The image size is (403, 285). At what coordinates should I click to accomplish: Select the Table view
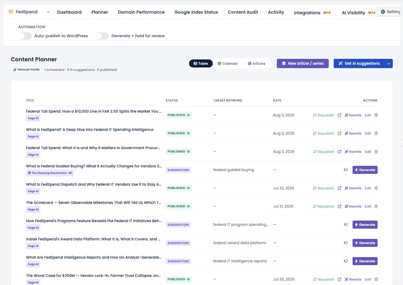click(201, 63)
